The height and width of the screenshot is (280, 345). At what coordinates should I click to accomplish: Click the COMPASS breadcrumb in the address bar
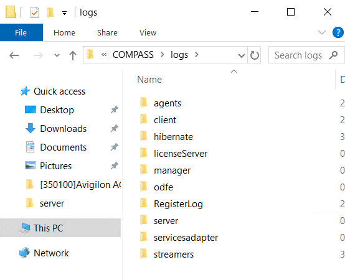[133, 55]
